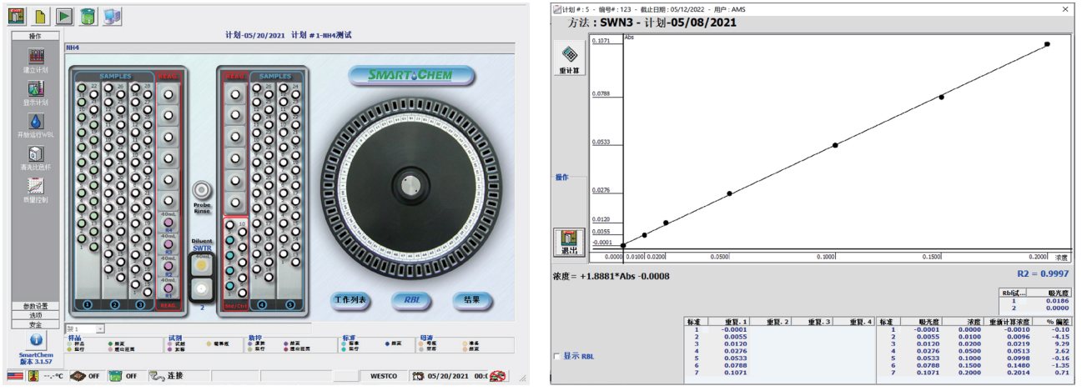Click the 0.0186 RBL absorbance value
1082x391 pixels.
point(1059,301)
